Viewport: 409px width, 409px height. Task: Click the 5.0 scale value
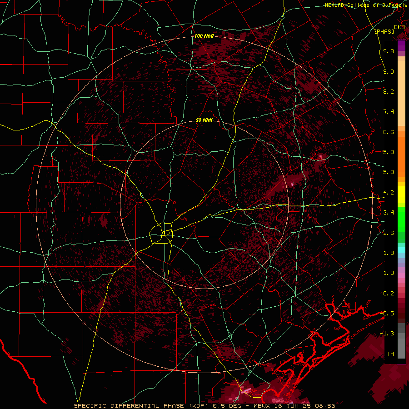pyautogui.click(x=389, y=172)
